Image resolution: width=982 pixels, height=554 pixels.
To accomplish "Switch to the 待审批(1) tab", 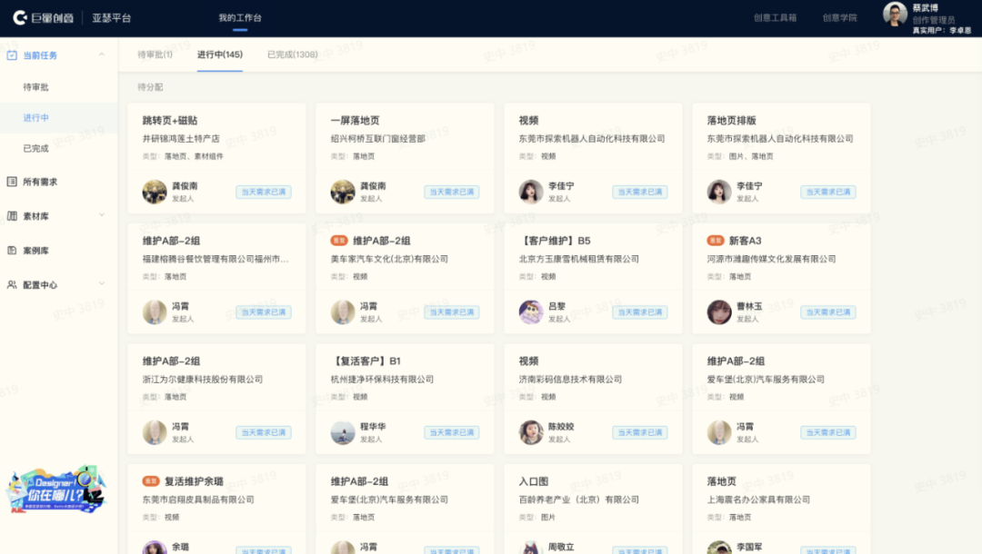I will tap(155, 54).
